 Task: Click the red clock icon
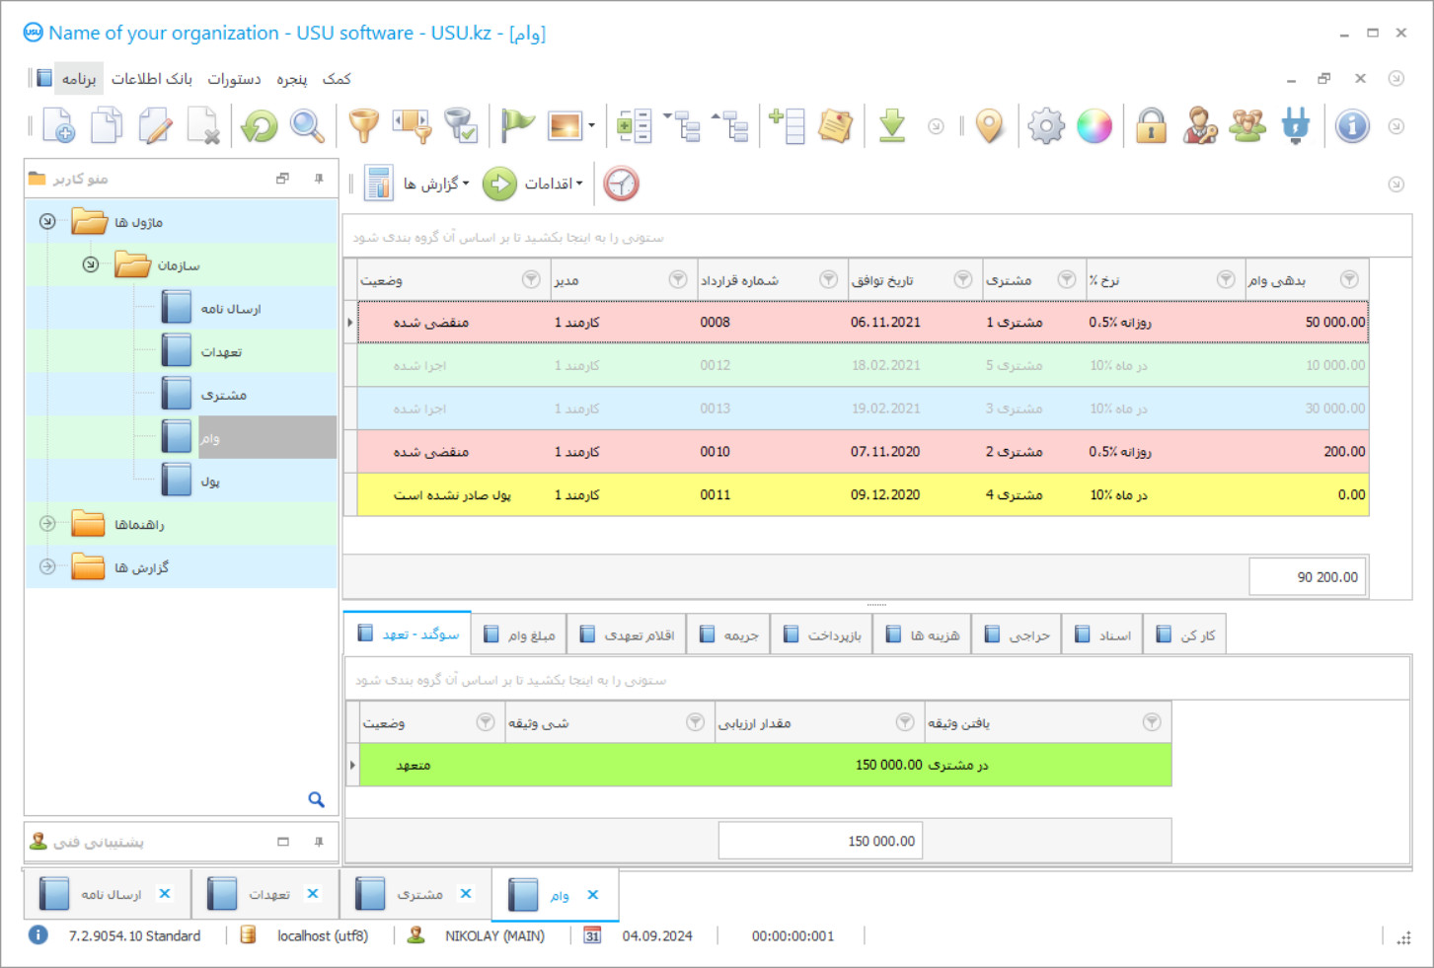tap(621, 184)
